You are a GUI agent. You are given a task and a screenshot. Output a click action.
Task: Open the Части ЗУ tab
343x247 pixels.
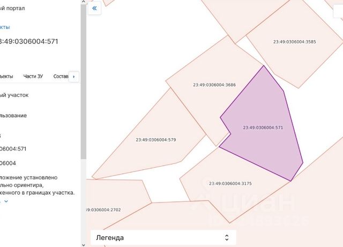coord(33,77)
